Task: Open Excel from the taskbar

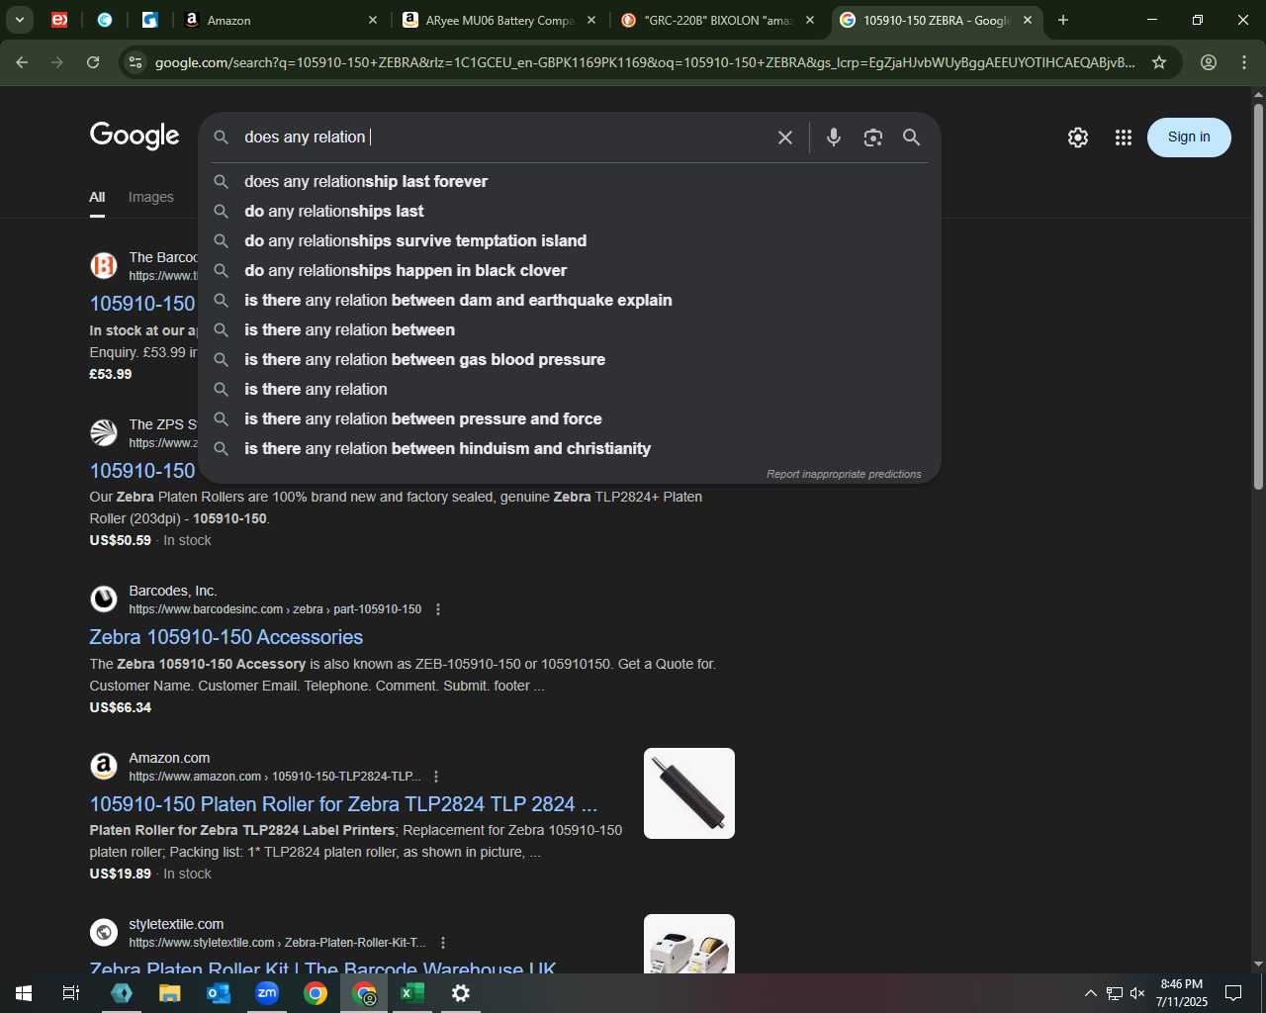Action: tap(412, 993)
